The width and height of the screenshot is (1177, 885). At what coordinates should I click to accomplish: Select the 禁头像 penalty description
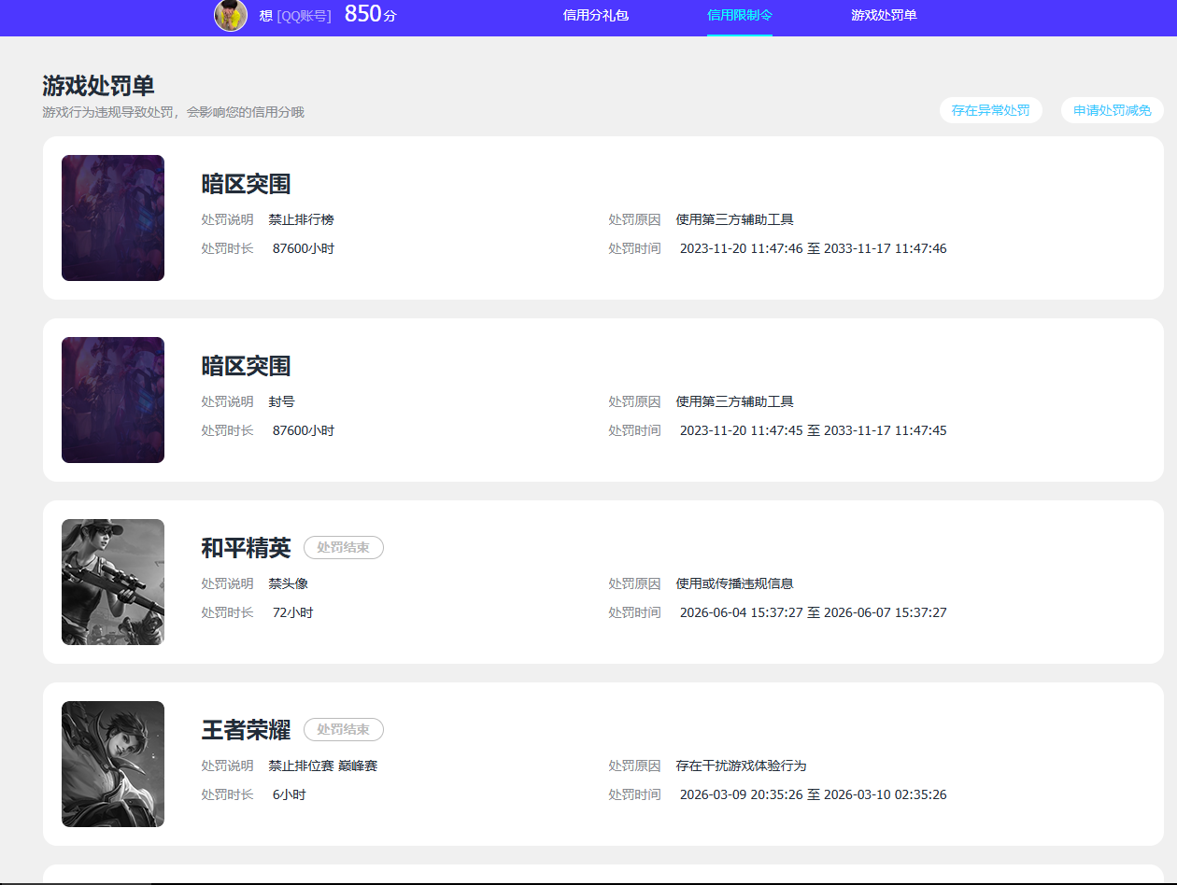tap(288, 584)
